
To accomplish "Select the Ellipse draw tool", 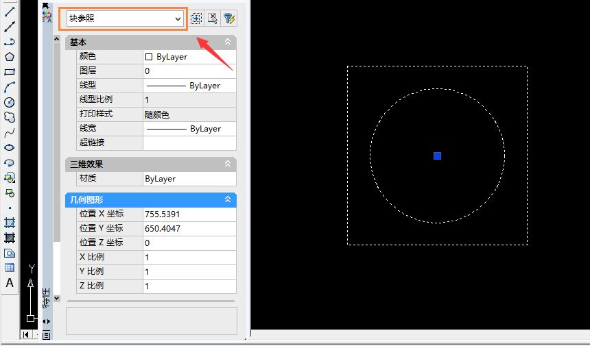I will 10,147.
